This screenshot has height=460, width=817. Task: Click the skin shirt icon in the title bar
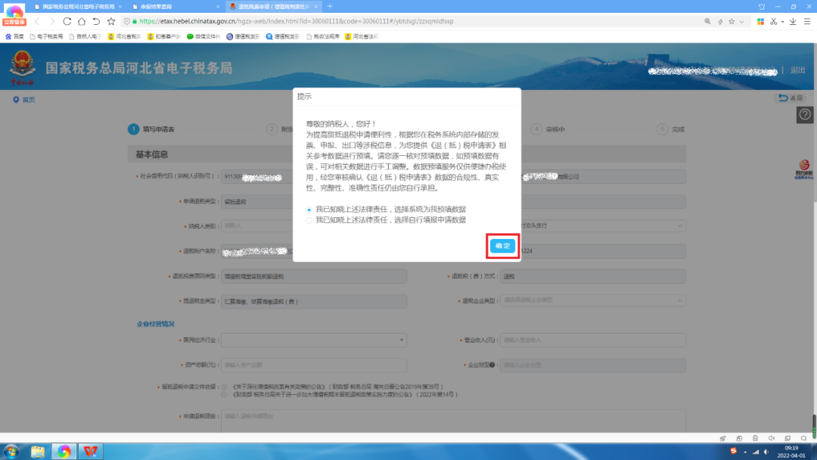click(762, 7)
